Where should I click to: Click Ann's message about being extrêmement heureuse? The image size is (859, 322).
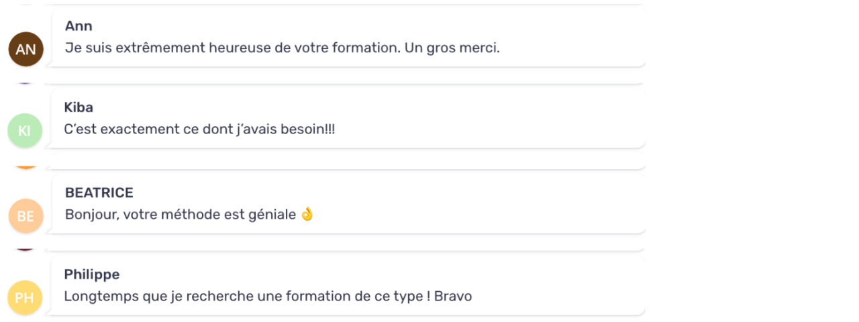click(x=282, y=49)
